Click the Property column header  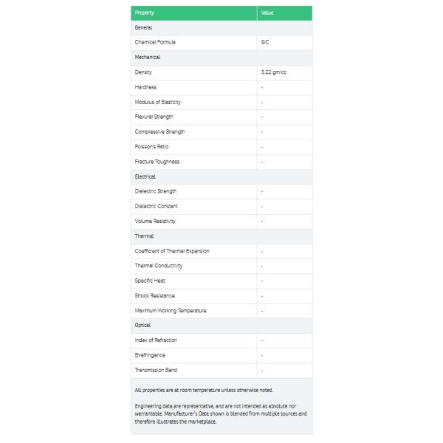click(x=145, y=13)
